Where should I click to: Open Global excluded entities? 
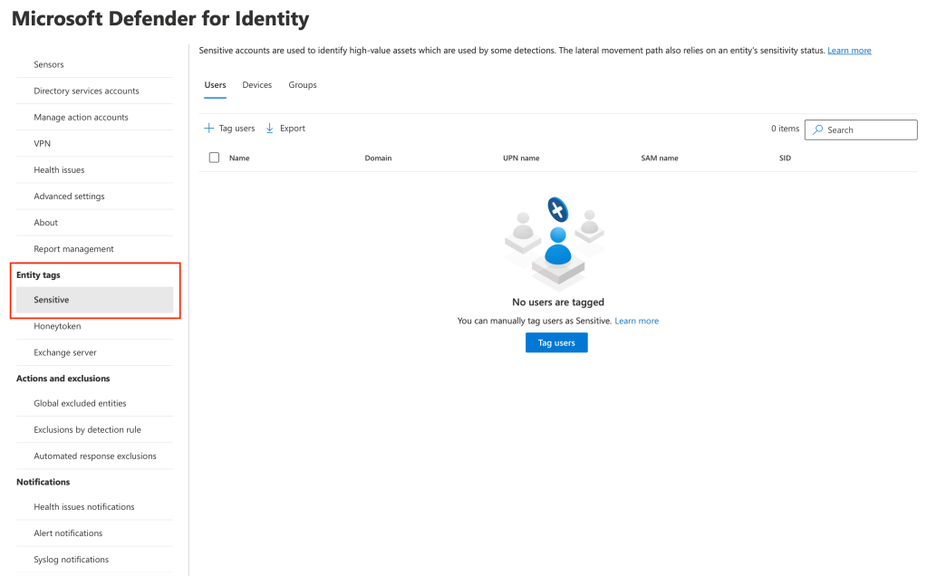click(x=82, y=403)
